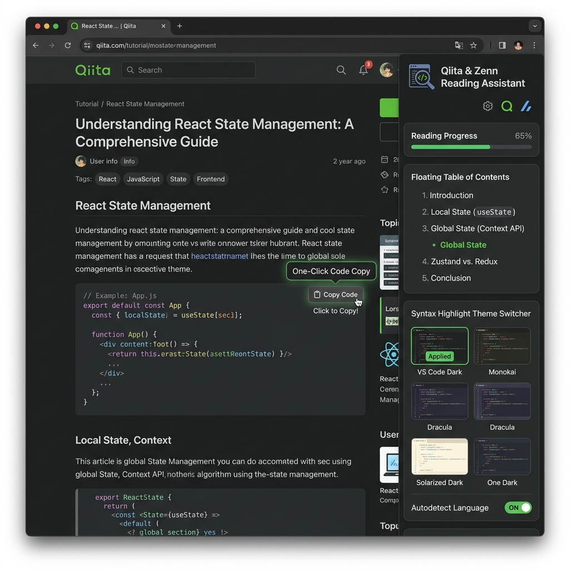The height and width of the screenshot is (570, 570).
Task: Click the '2 year ago' timestamp
Action: click(350, 161)
